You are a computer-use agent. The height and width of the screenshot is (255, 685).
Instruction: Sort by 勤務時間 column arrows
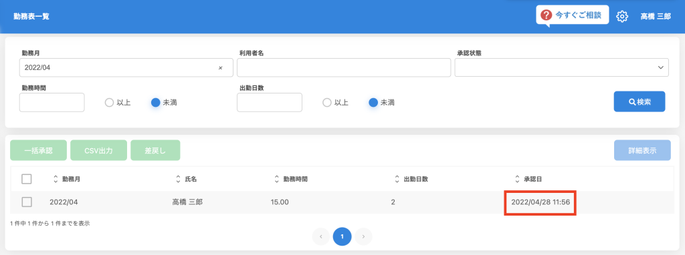pyautogui.click(x=276, y=179)
